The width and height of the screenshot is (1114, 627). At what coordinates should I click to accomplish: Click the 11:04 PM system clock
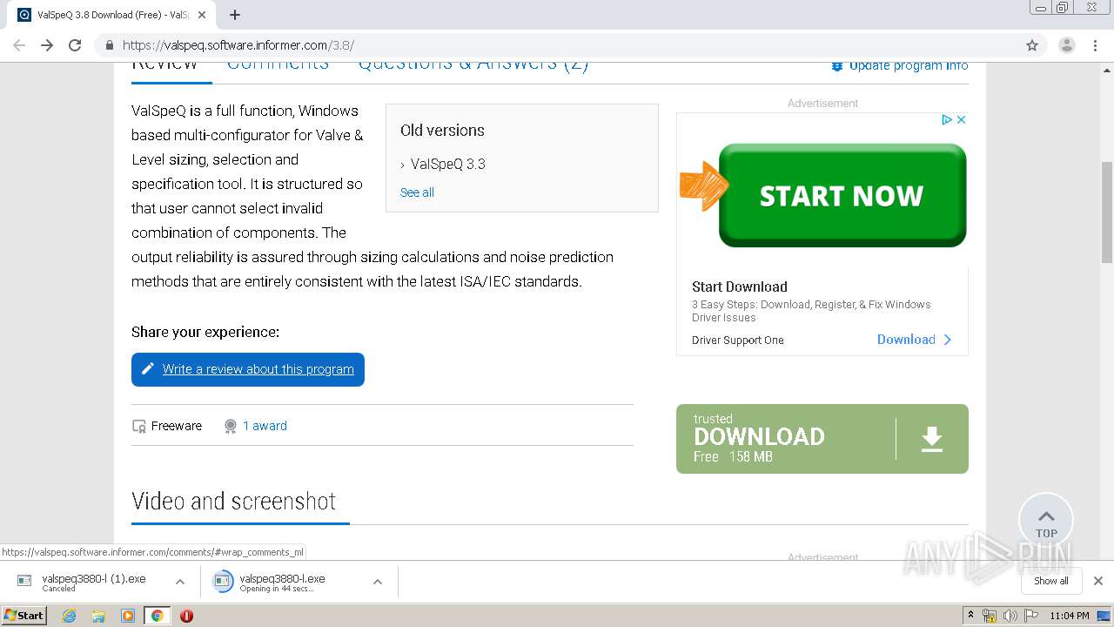(1070, 616)
